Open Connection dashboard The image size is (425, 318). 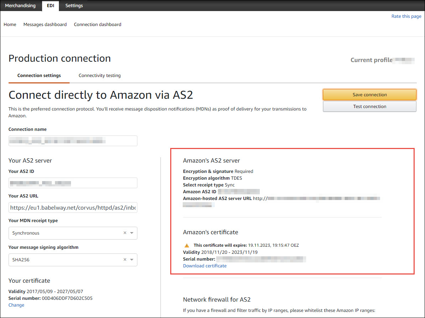(x=97, y=24)
